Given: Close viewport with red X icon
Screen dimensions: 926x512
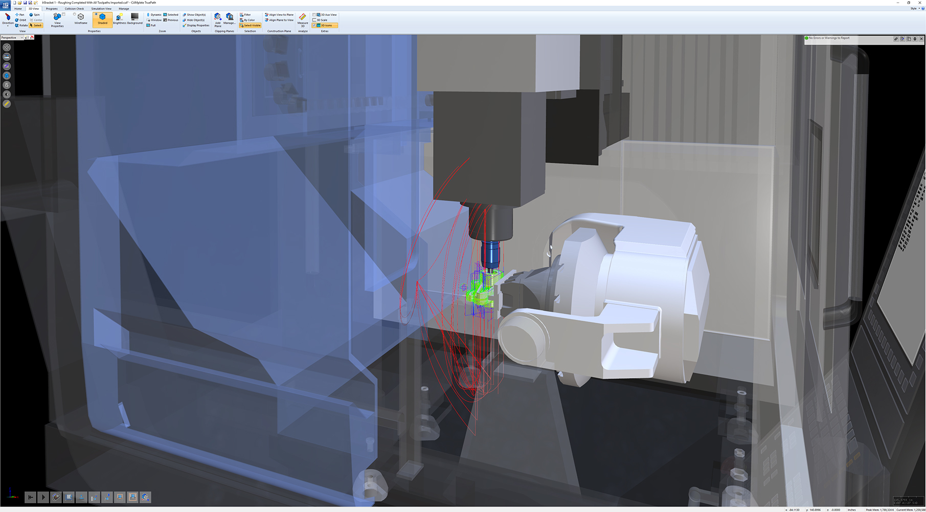Looking at the screenshot, I should (32, 37).
